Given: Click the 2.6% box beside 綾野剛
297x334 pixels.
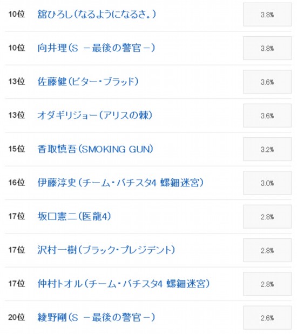Looking at the screenshot, I should [267, 318].
